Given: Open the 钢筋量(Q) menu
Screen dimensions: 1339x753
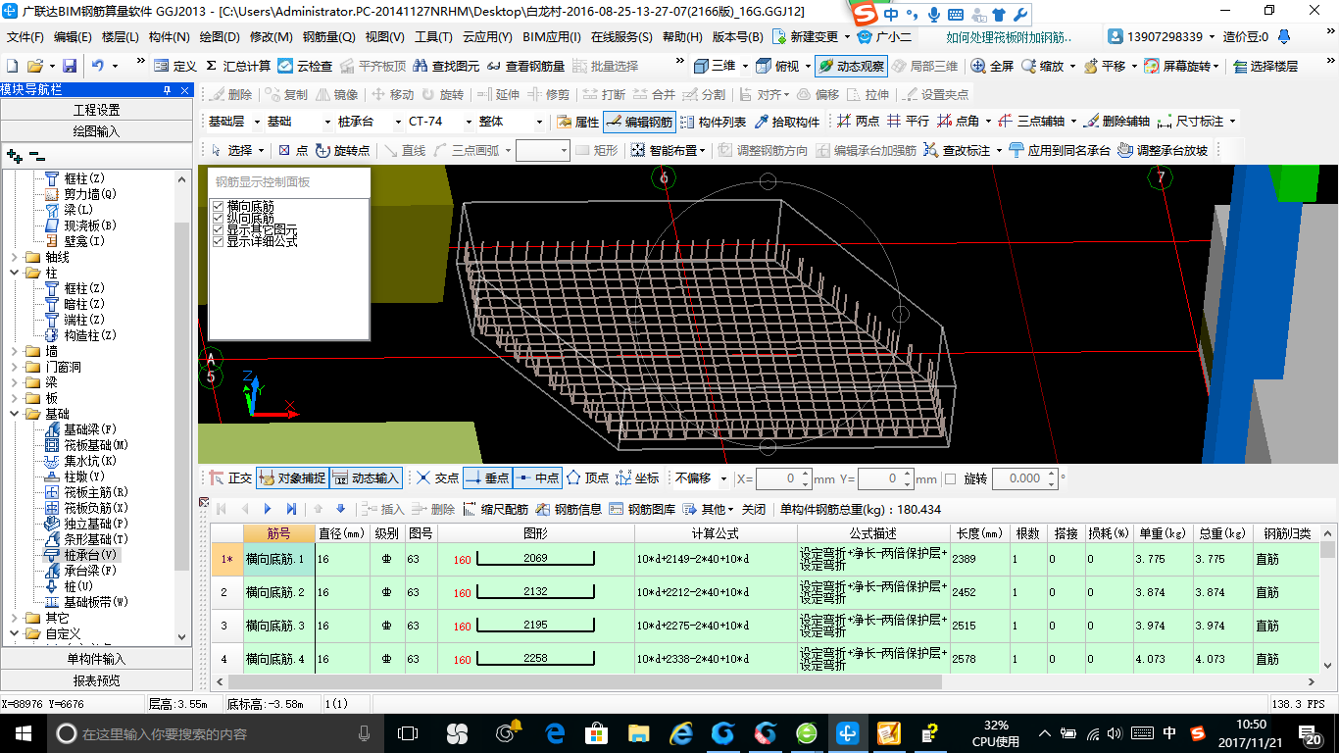Looking at the screenshot, I should (328, 37).
